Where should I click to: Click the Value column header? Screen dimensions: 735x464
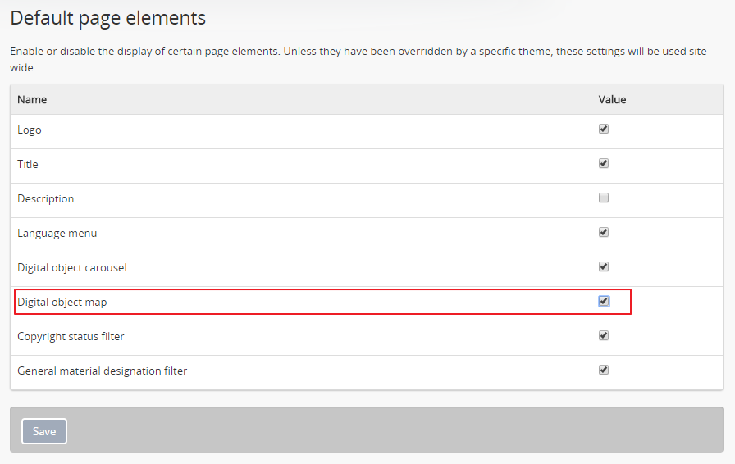[612, 100]
